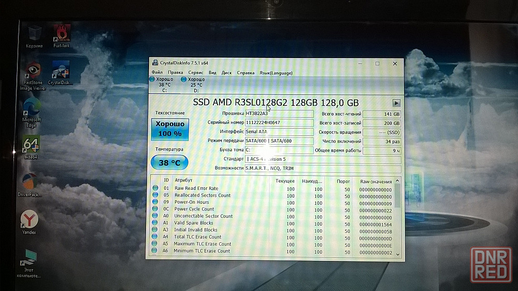Click the Интерфейс field Serial ATA

(279, 132)
